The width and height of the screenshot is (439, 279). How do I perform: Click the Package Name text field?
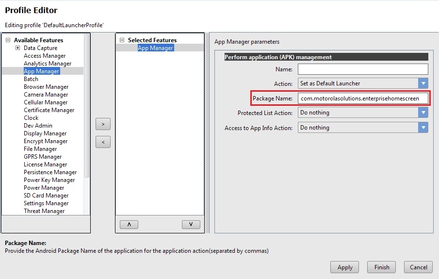click(362, 98)
